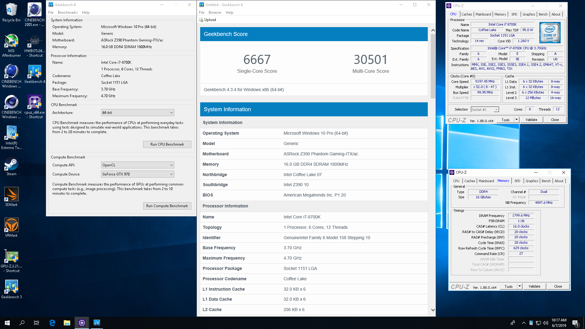Switch to SPD tab in lower CPU-Z window
Image resolution: width=585 pixels, height=329 pixels.
pos(517,181)
